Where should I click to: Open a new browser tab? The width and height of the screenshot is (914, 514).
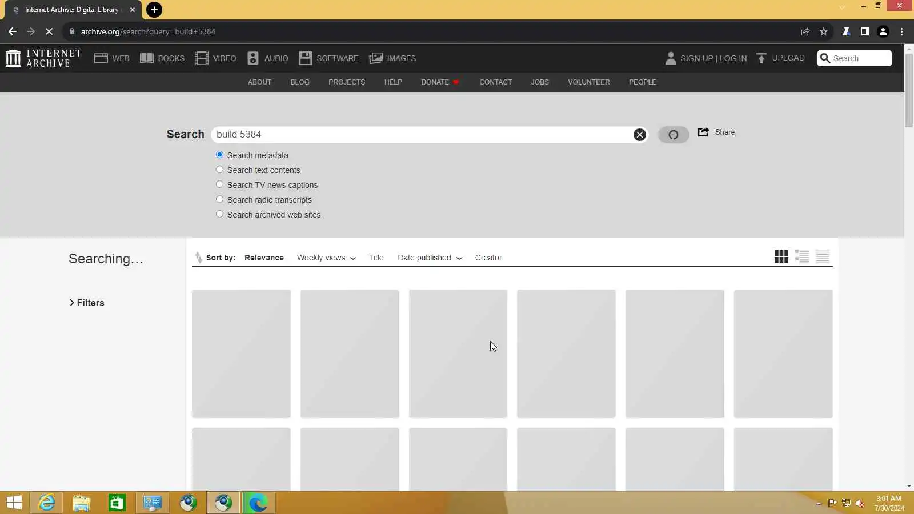click(154, 10)
